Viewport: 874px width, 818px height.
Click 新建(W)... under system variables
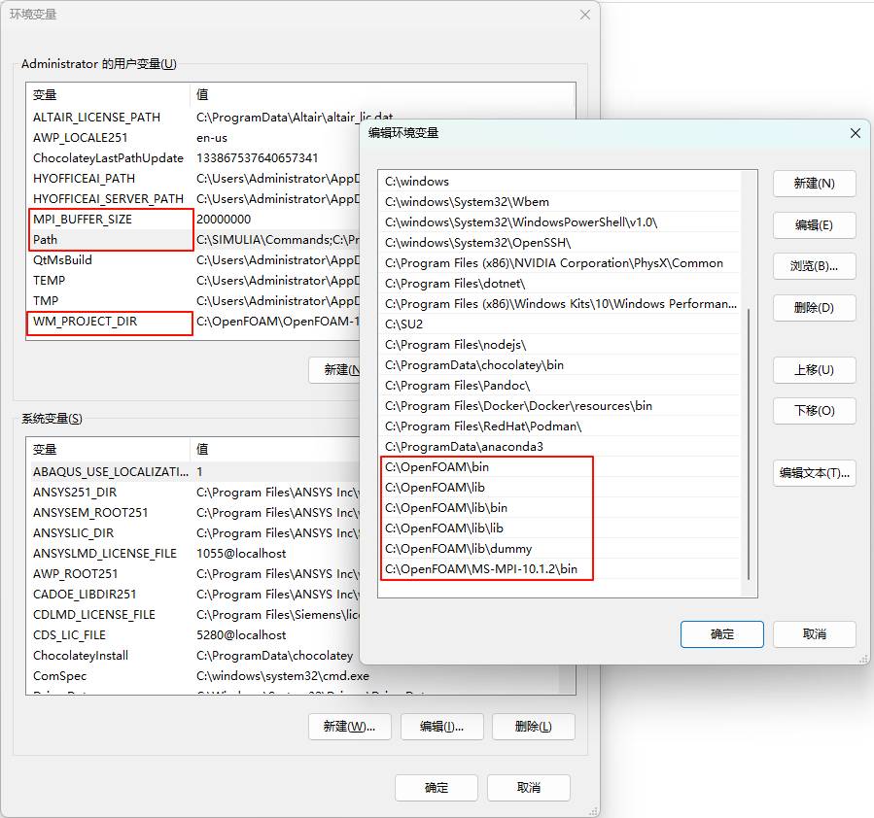pyautogui.click(x=349, y=727)
